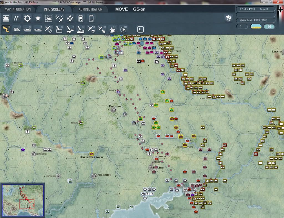Click the F12 end turn arrow icon
The height and width of the screenshot is (218, 284).
click(x=123, y=29)
